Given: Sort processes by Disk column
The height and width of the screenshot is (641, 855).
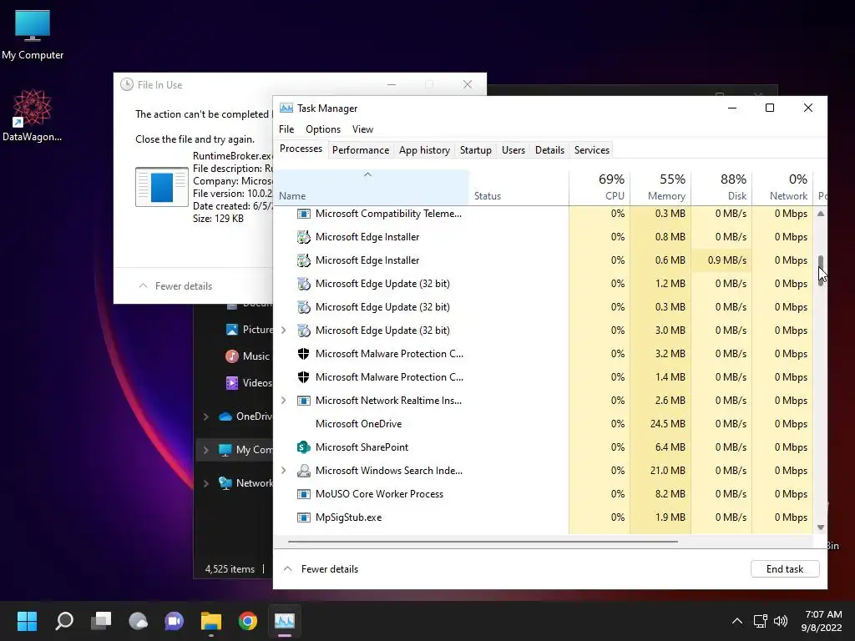Looking at the screenshot, I should point(721,187).
